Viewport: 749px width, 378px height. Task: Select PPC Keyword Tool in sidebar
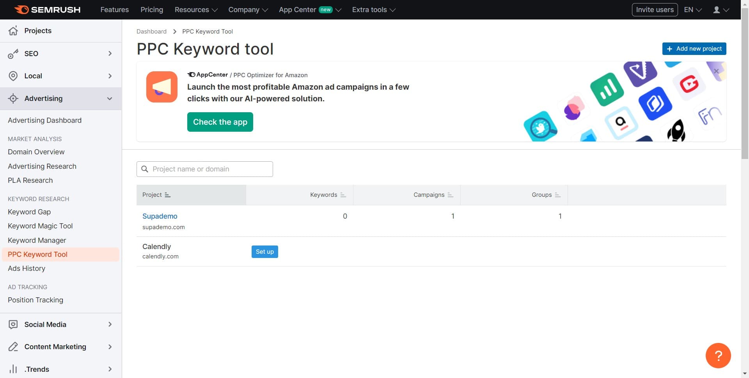[37, 254]
